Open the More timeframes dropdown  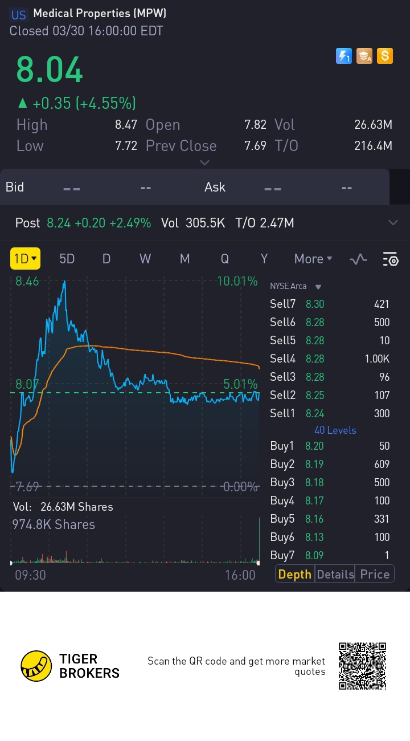point(313,259)
